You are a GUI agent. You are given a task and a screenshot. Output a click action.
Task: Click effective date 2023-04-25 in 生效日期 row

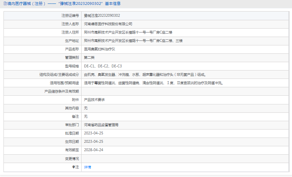(94, 142)
